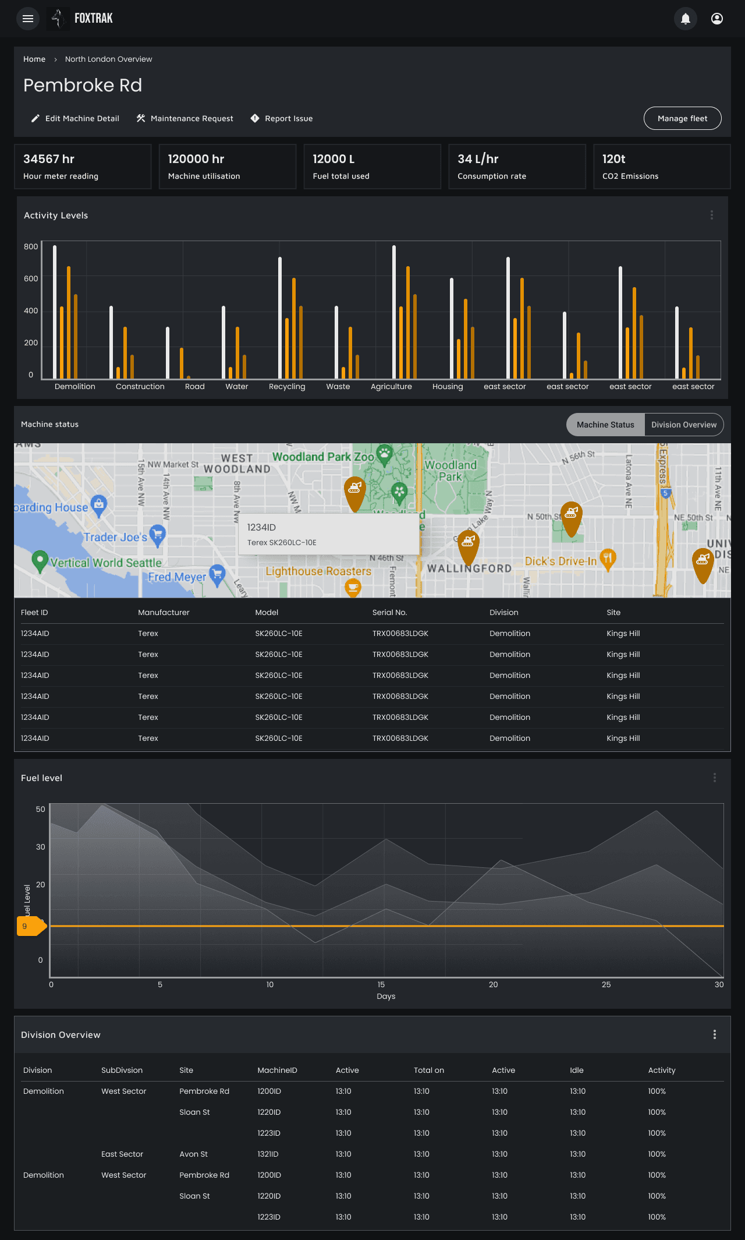Click the Activity column header
Viewport: 745px width, 1240px height.
coord(662,1070)
